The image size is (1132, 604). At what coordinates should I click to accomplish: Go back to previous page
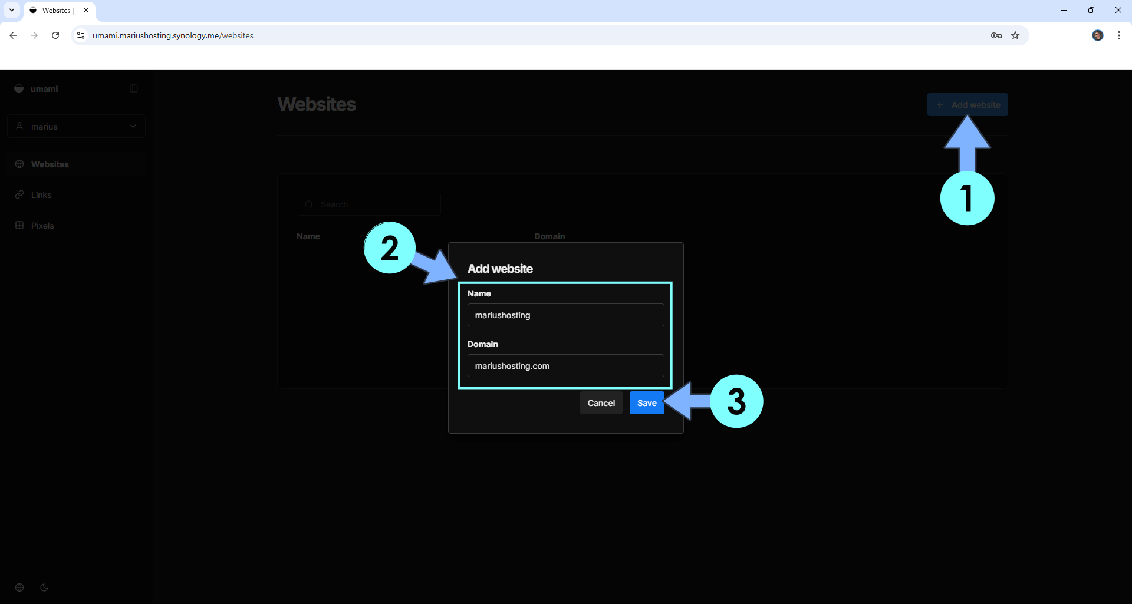[x=13, y=35]
